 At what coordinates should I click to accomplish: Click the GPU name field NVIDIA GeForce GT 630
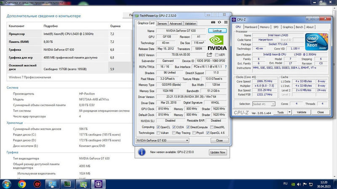pos(181,31)
